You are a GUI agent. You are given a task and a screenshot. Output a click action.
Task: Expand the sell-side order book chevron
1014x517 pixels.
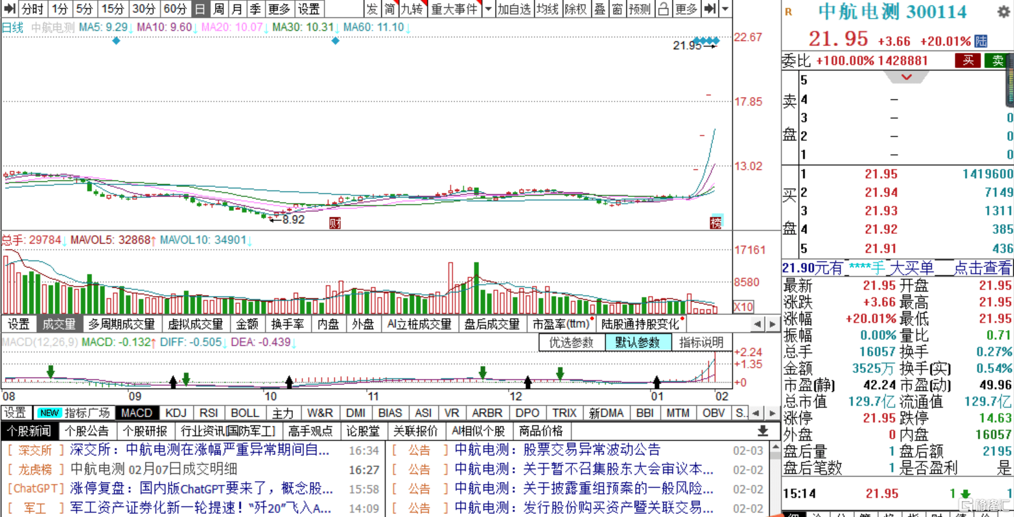pyautogui.click(x=906, y=77)
